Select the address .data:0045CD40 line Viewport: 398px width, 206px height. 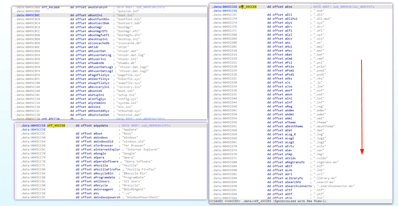pos(301,98)
